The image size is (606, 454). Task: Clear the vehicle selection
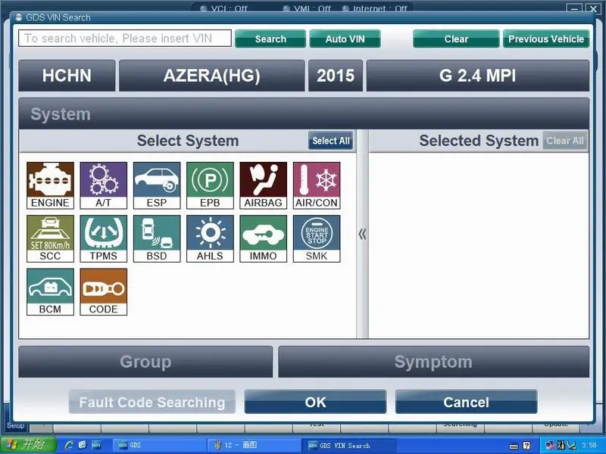click(457, 39)
